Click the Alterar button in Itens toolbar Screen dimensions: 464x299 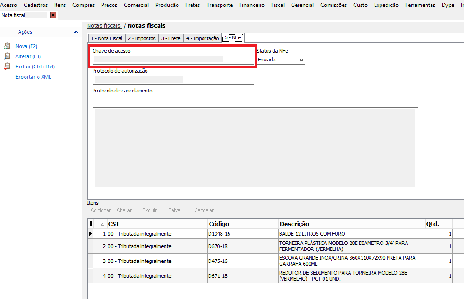click(x=124, y=210)
